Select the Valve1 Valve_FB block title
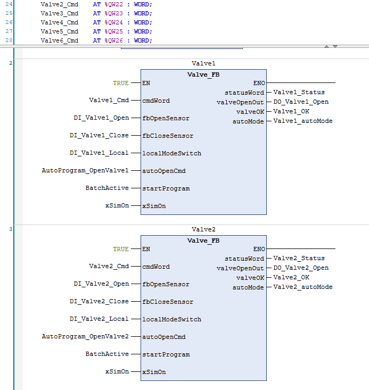The width and height of the screenshot is (369, 390). coord(203,74)
